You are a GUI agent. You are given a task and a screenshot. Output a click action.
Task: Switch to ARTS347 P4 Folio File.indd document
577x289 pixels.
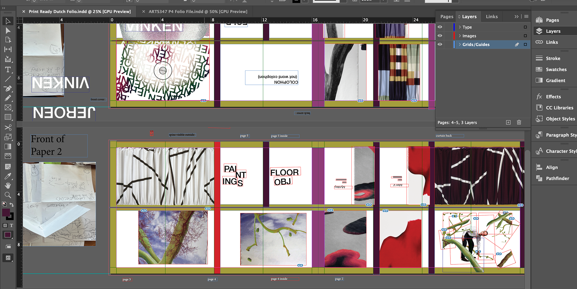click(x=198, y=11)
